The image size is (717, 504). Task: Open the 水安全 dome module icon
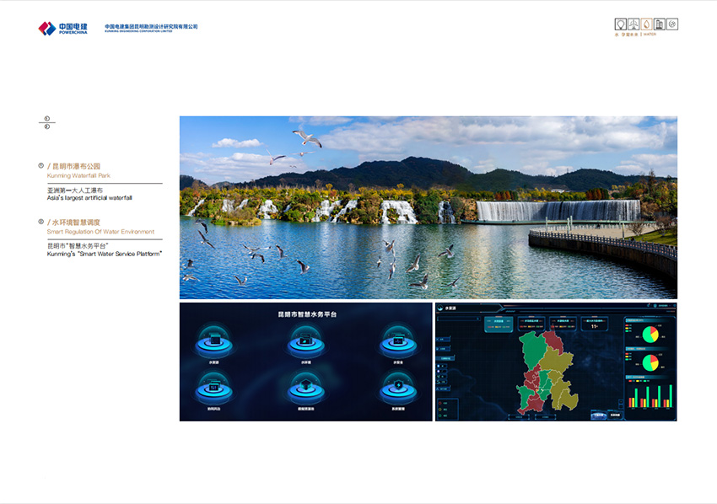tap(396, 342)
